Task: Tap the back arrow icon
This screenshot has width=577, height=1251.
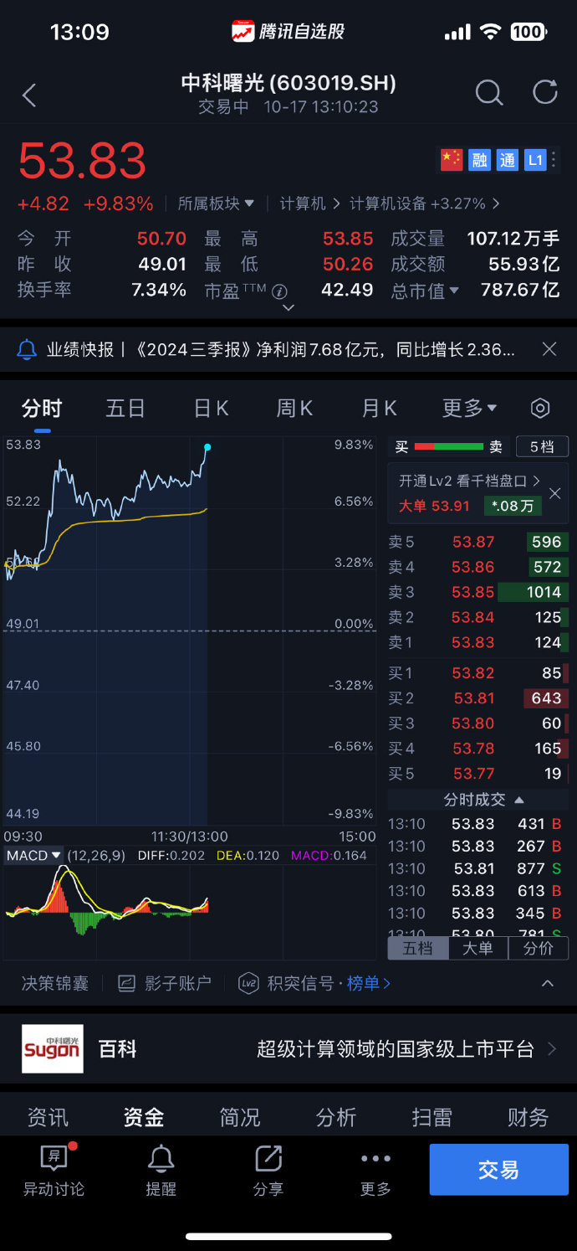Action: [29, 95]
